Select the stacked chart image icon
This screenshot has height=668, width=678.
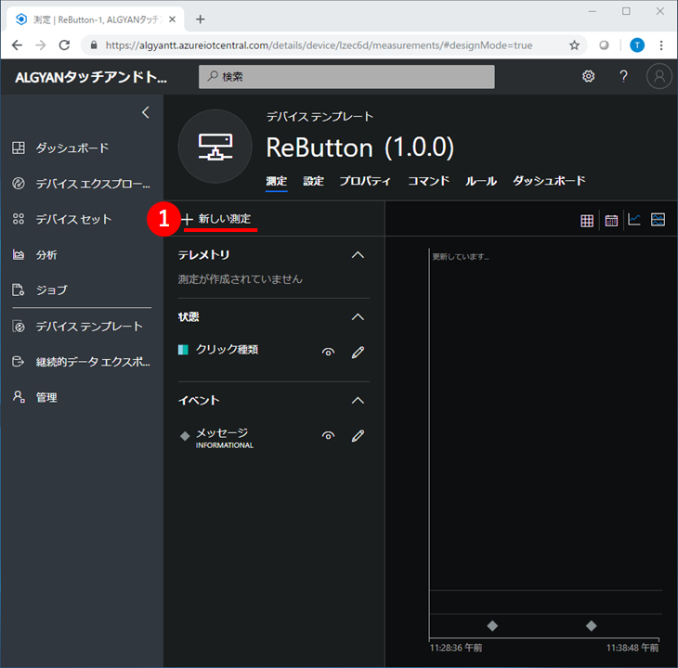click(x=658, y=219)
